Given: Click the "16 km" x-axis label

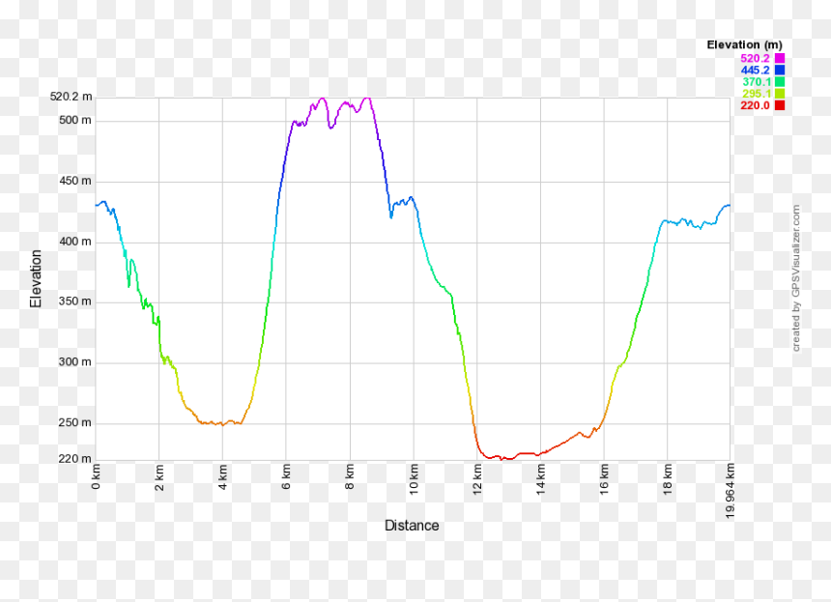Looking at the screenshot, I should [x=604, y=479].
